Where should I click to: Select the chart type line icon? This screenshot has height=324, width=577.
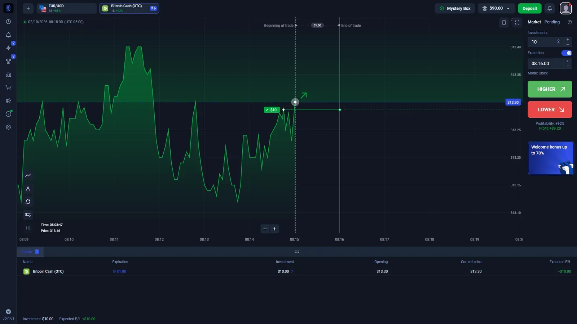28,175
